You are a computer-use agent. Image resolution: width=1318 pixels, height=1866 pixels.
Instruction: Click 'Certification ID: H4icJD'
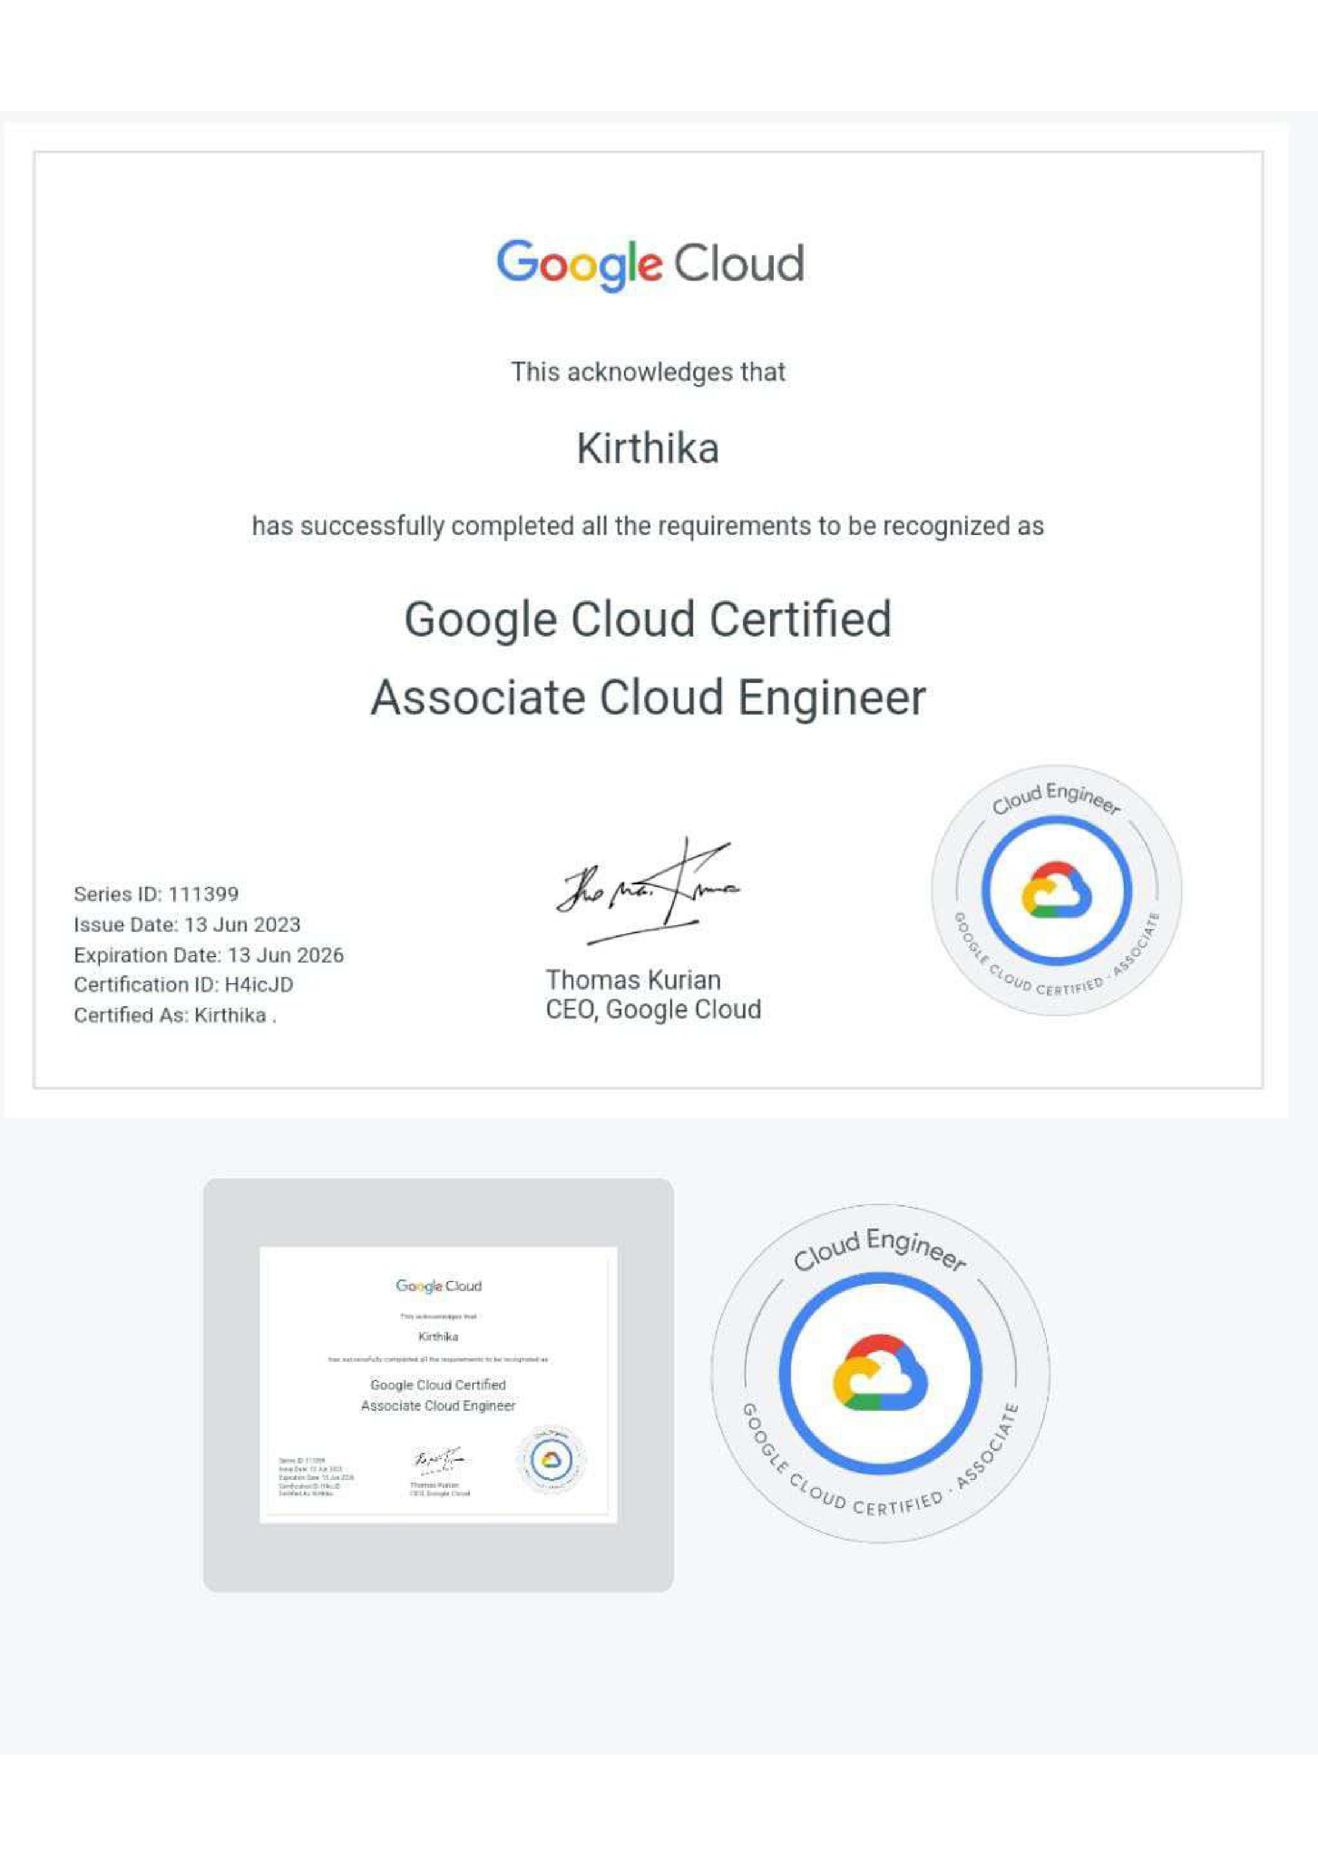(x=183, y=985)
